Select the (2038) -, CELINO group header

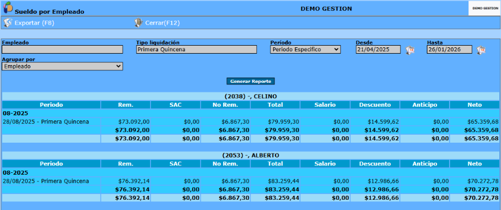(x=251, y=96)
